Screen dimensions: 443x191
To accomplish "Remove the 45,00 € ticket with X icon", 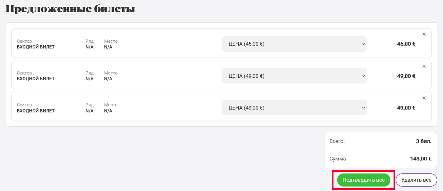I will coord(424,34).
